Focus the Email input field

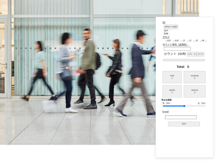(181, 117)
